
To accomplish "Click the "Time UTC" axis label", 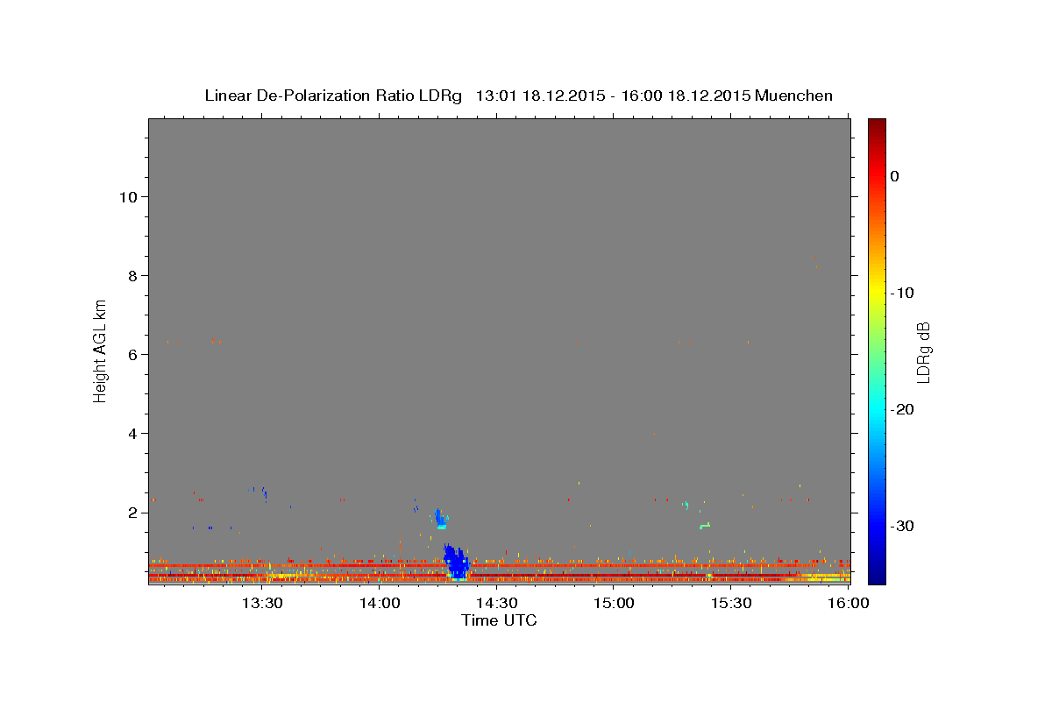I will [x=499, y=620].
